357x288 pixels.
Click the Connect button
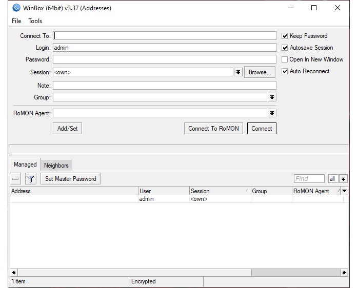(262, 129)
